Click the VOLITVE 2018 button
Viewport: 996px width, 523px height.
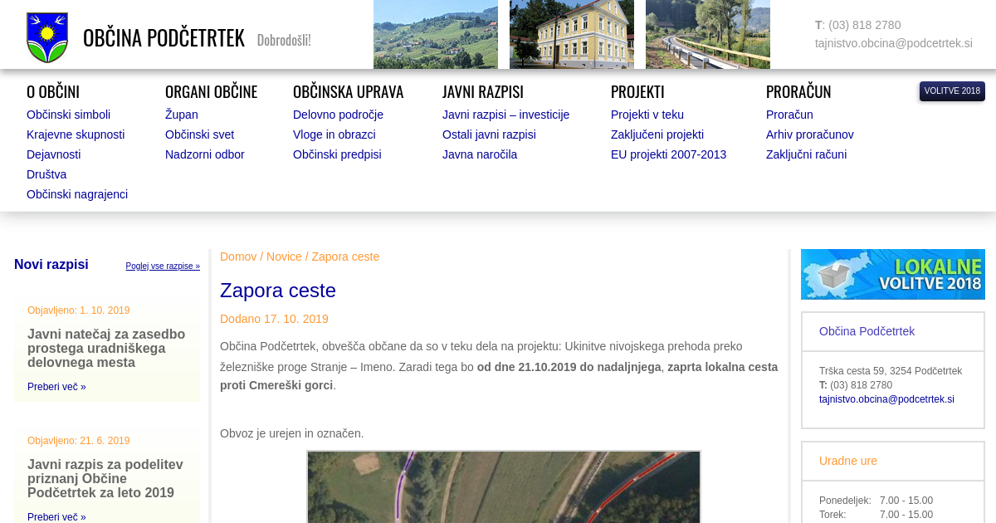point(952,91)
